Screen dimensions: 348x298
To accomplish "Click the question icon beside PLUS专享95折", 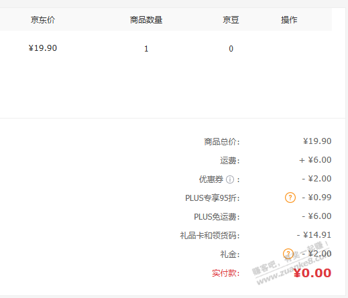I will click(x=290, y=198).
